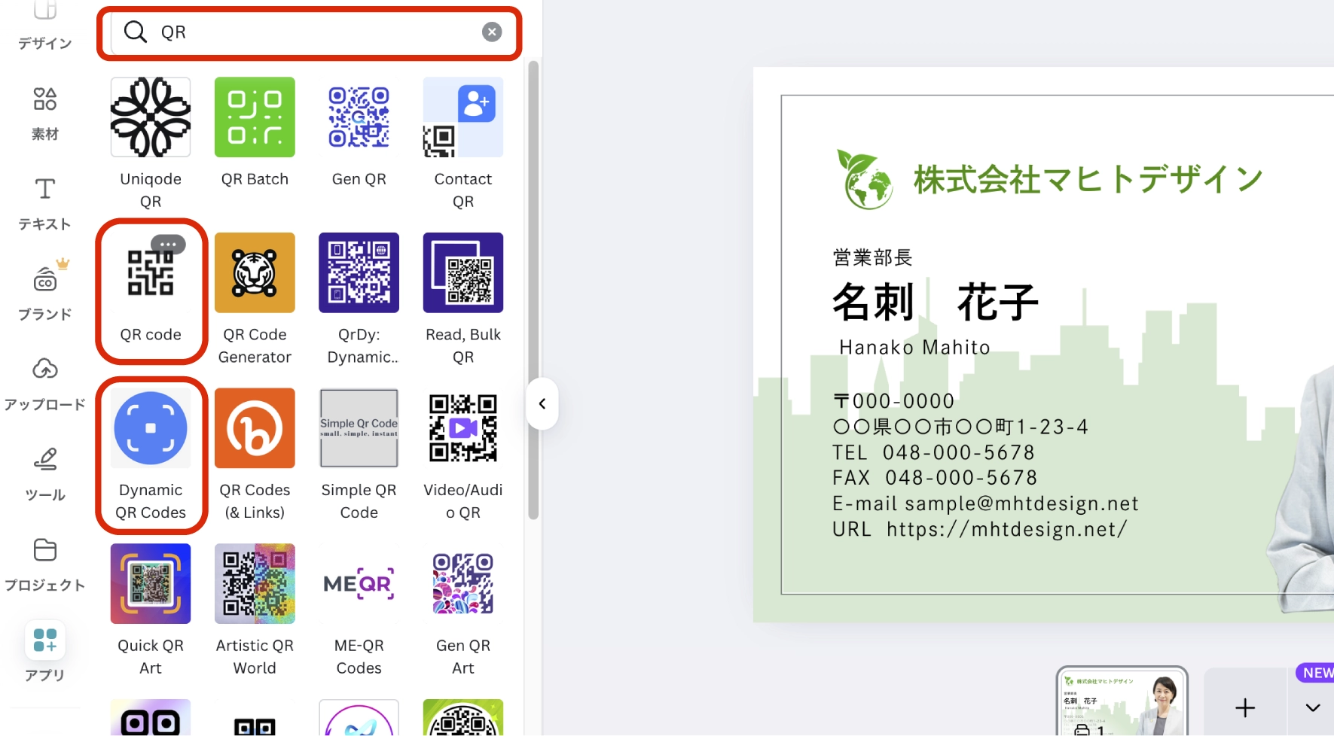Open the QR code app
This screenshot has height=736, width=1334.
click(151, 288)
